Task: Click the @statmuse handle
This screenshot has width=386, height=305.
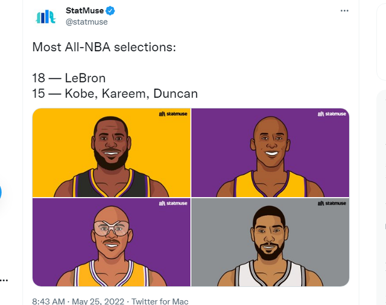Action: [x=86, y=22]
